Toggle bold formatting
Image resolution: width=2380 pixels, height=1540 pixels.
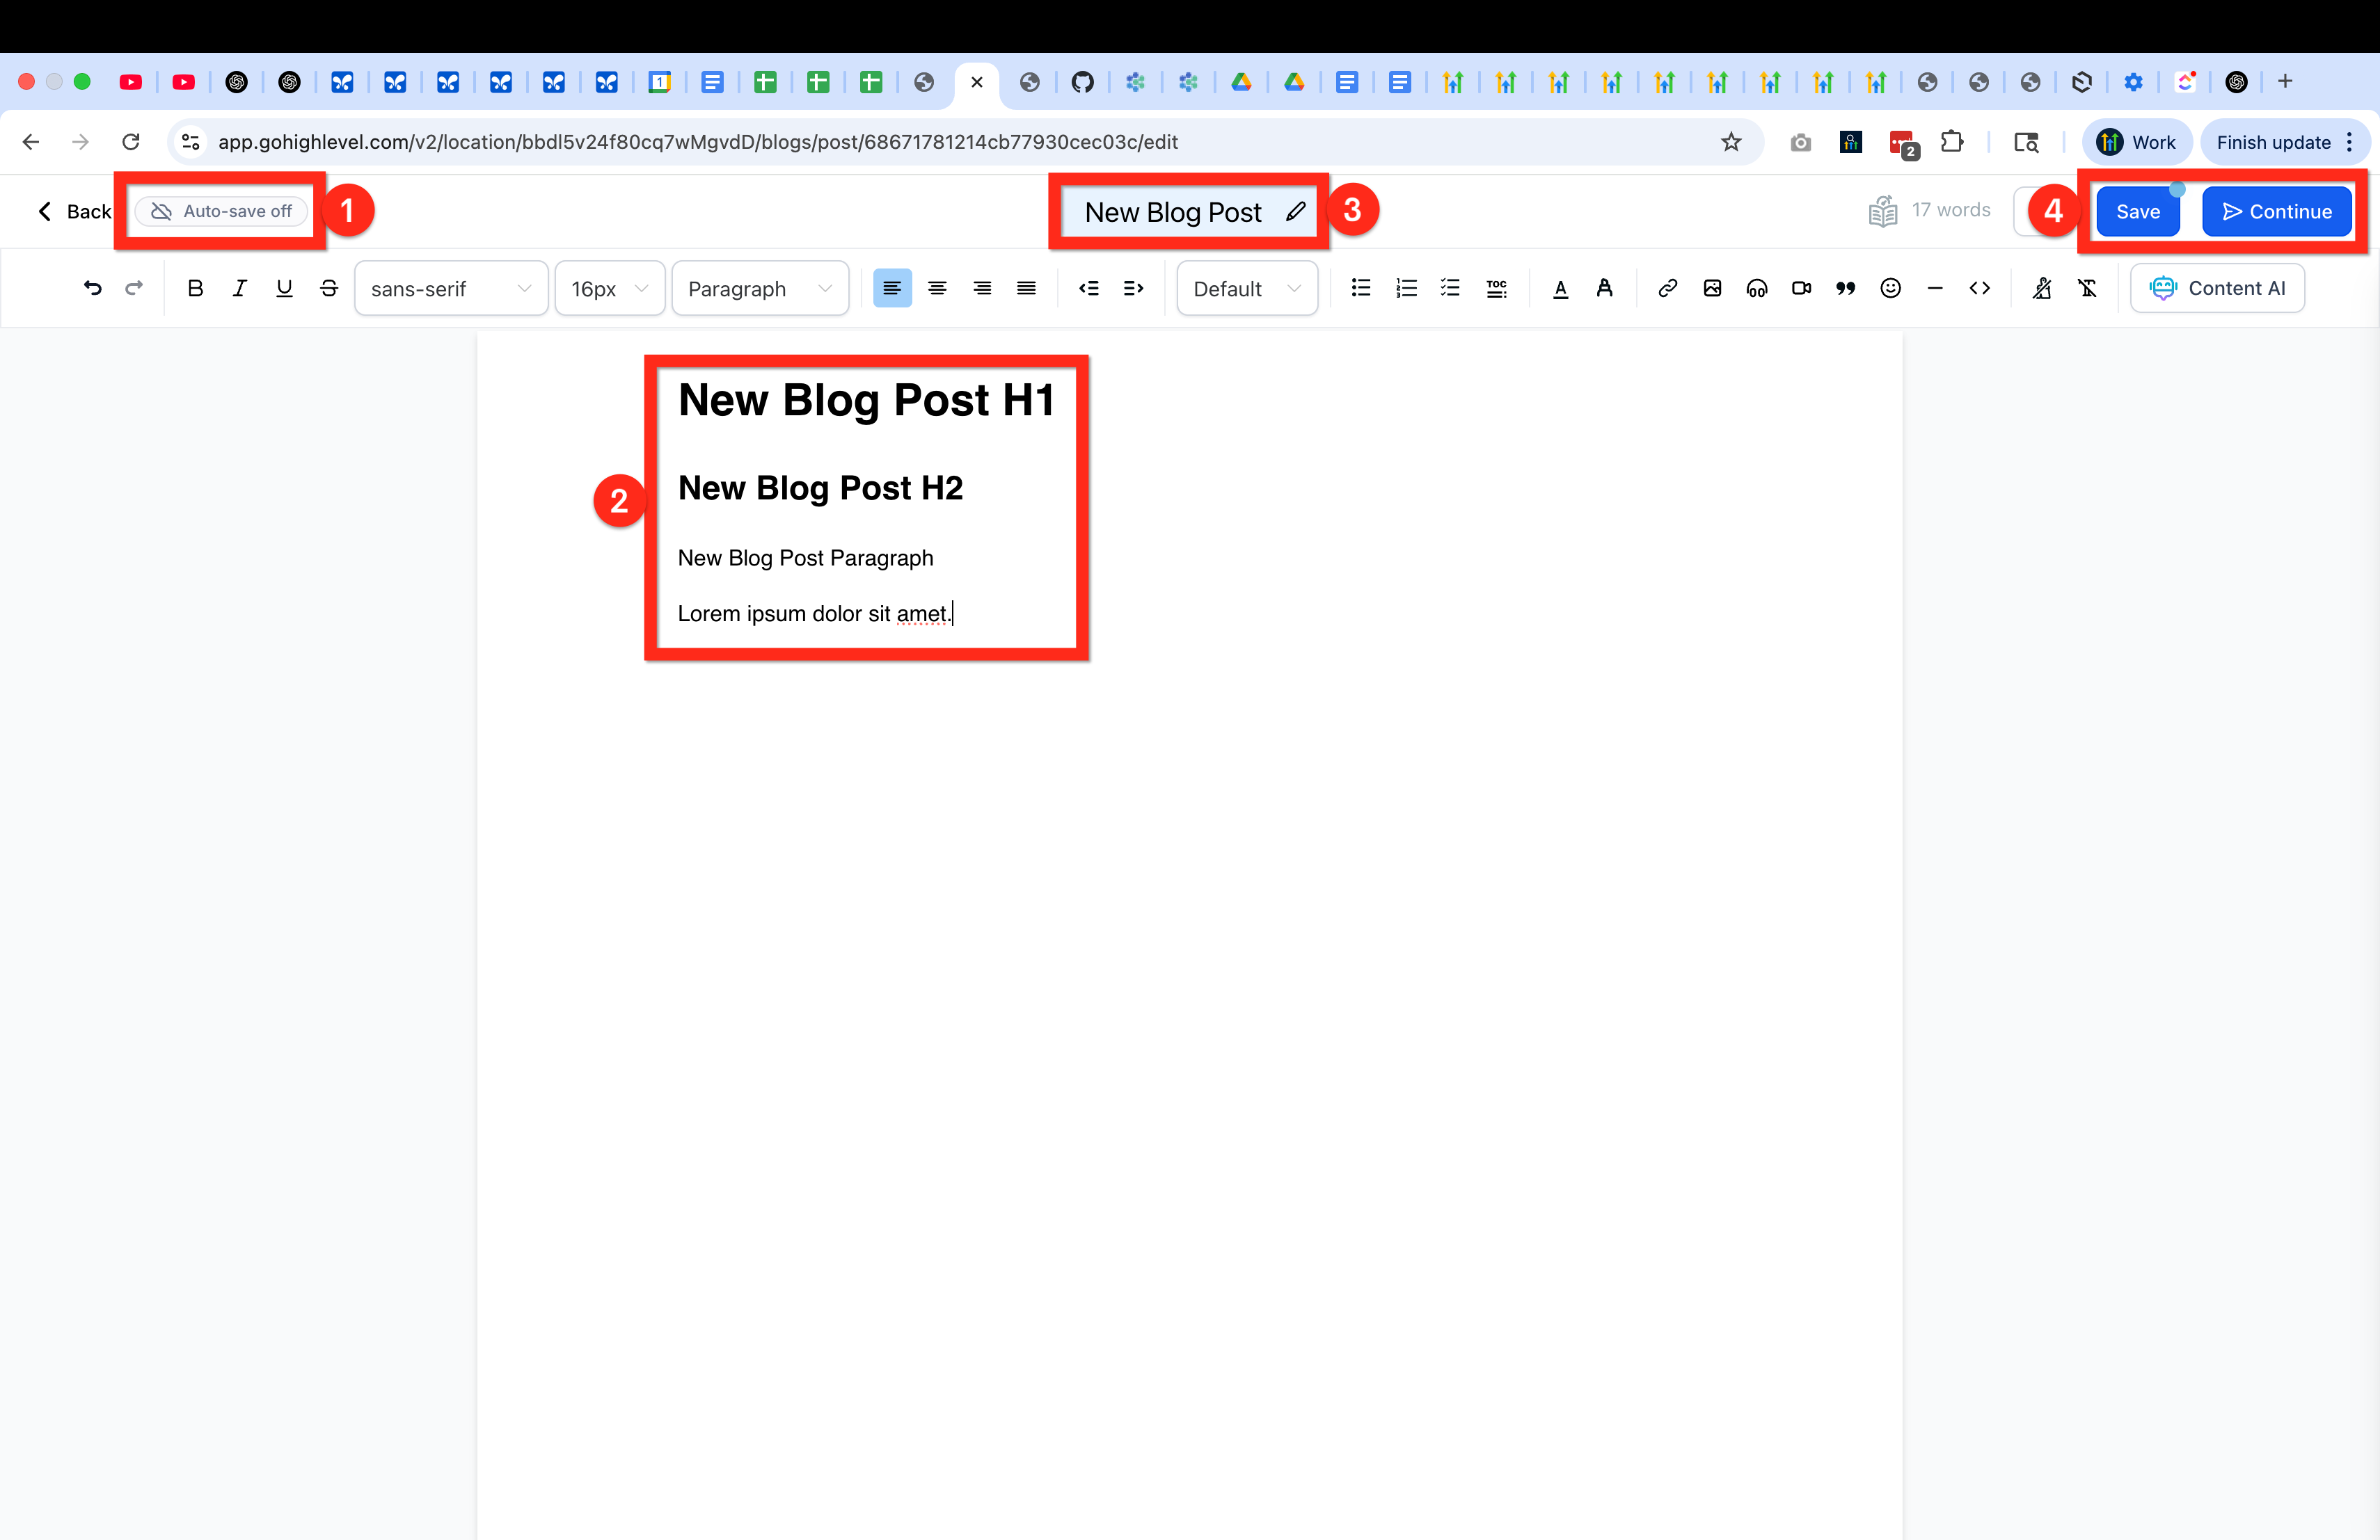point(195,289)
